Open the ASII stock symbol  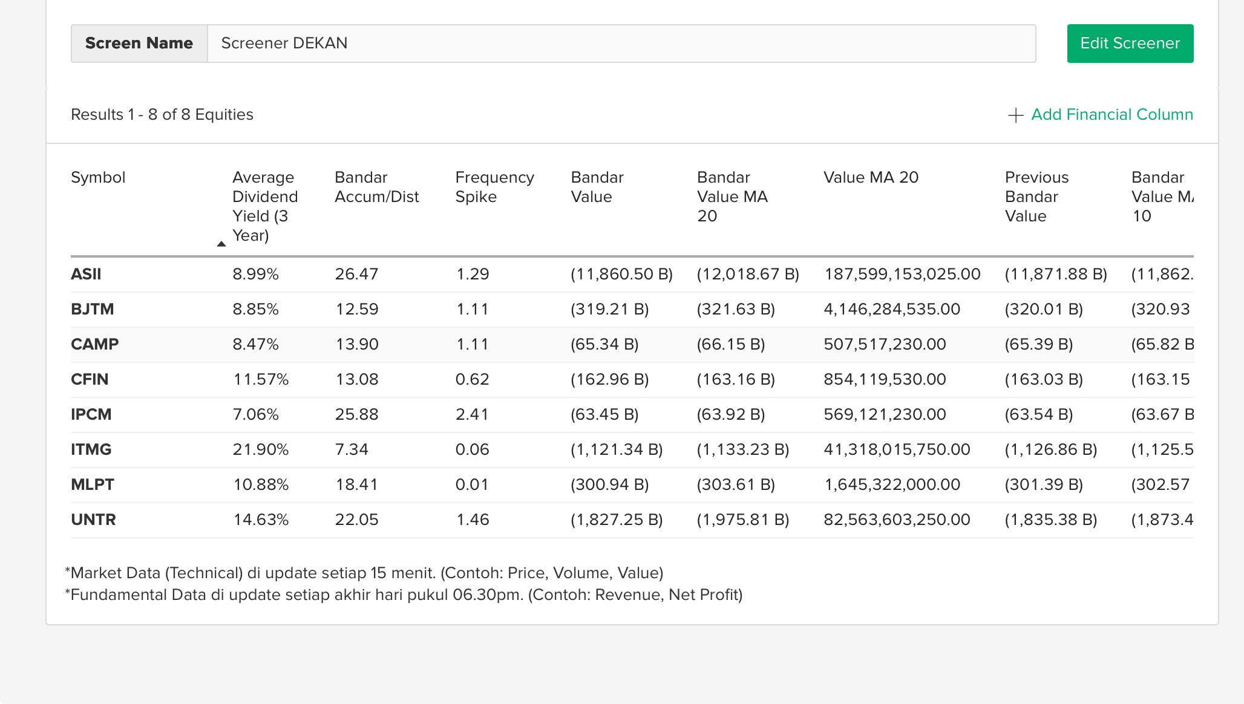(86, 274)
